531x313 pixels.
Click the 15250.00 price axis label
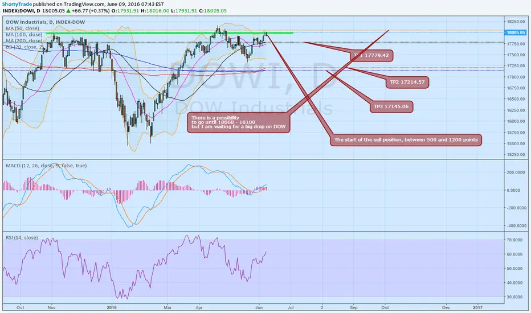tap(516, 154)
